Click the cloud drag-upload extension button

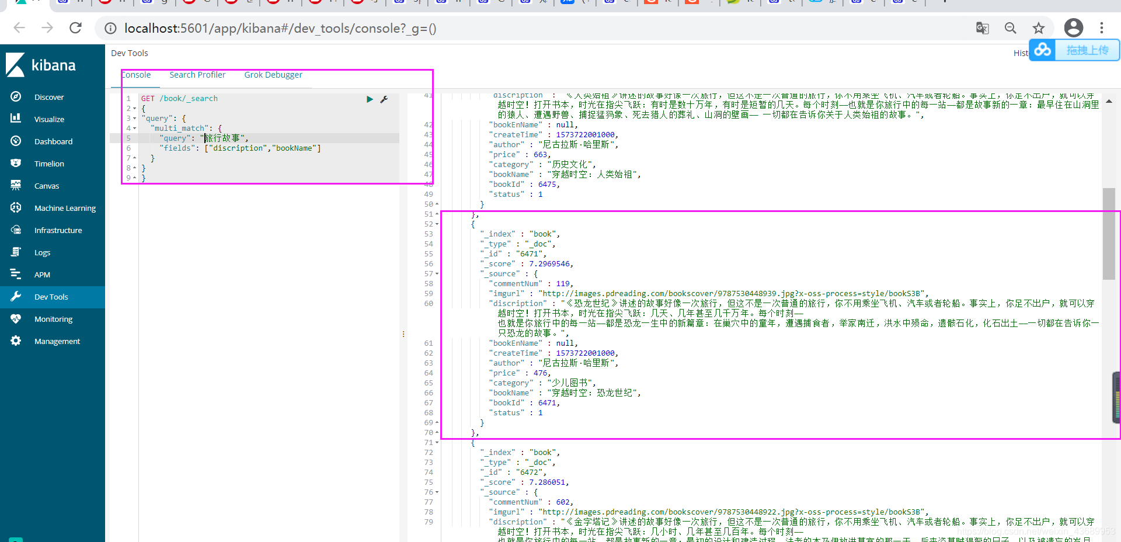tap(1075, 50)
